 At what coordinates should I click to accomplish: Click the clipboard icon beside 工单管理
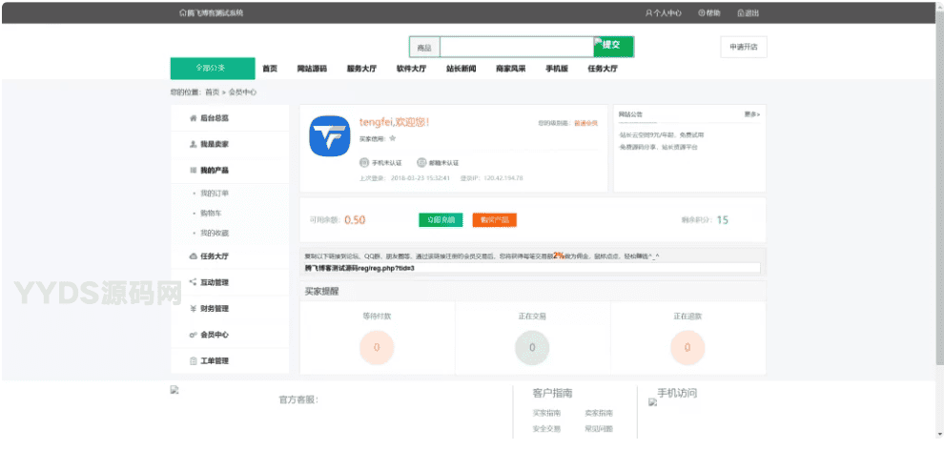point(193,361)
